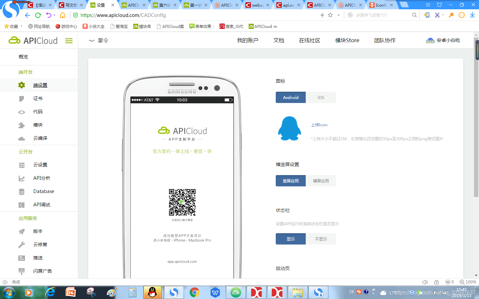Viewport: 479px width, 299px height.
Task: Open the 收藏 bookmarks dropdown arrow
Action: click(22, 26)
